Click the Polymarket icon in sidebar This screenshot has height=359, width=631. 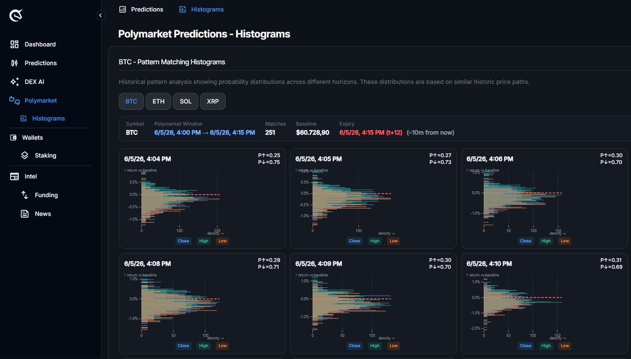[15, 100]
